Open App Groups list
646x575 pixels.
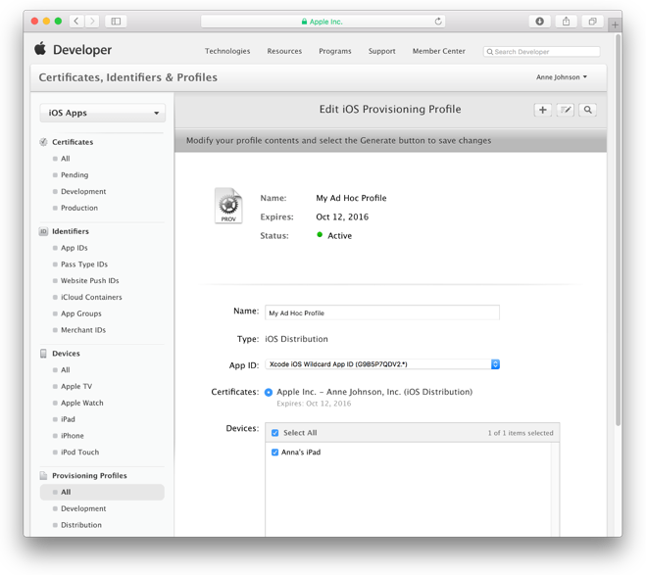[80, 313]
